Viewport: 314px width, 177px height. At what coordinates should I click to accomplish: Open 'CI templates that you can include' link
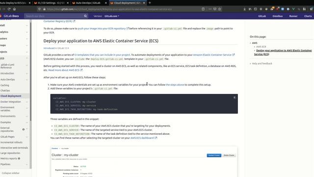[x=102, y=55]
